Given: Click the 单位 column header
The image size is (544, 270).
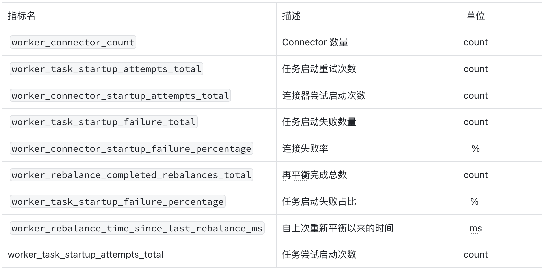Looking at the screenshot, I should (476, 16).
